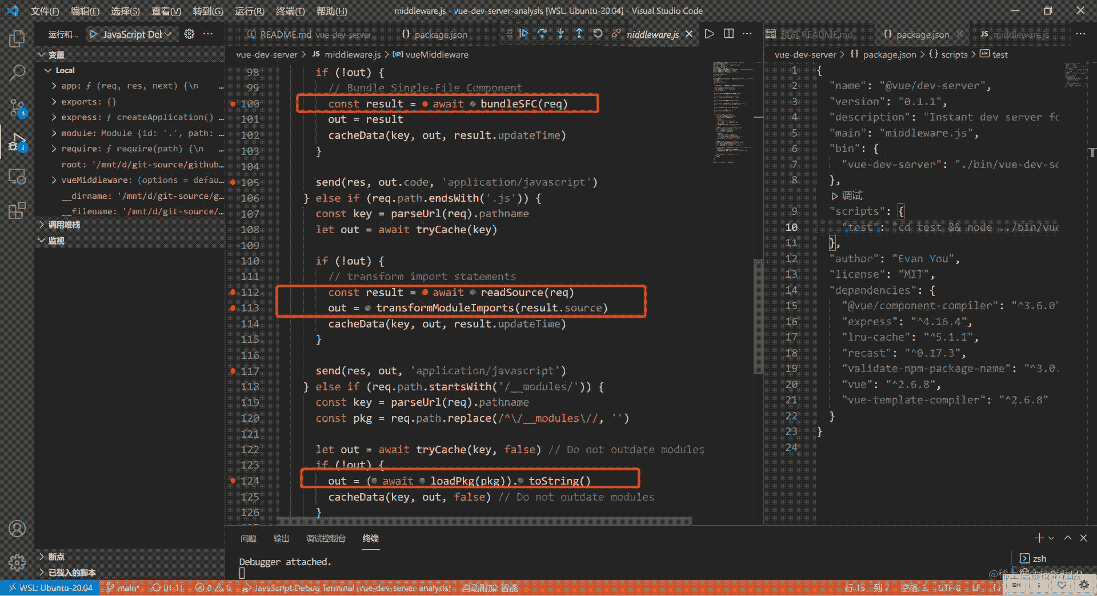Open left editor group more actions
The image size is (1097, 596).
click(x=747, y=34)
